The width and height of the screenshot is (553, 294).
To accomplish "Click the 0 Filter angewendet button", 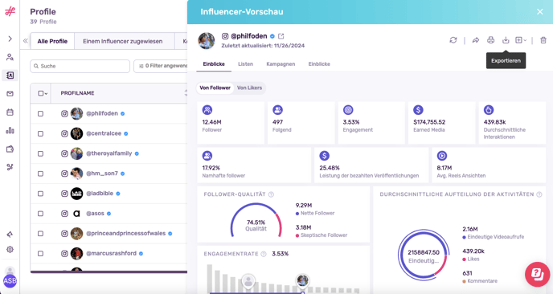I will coord(162,66).
